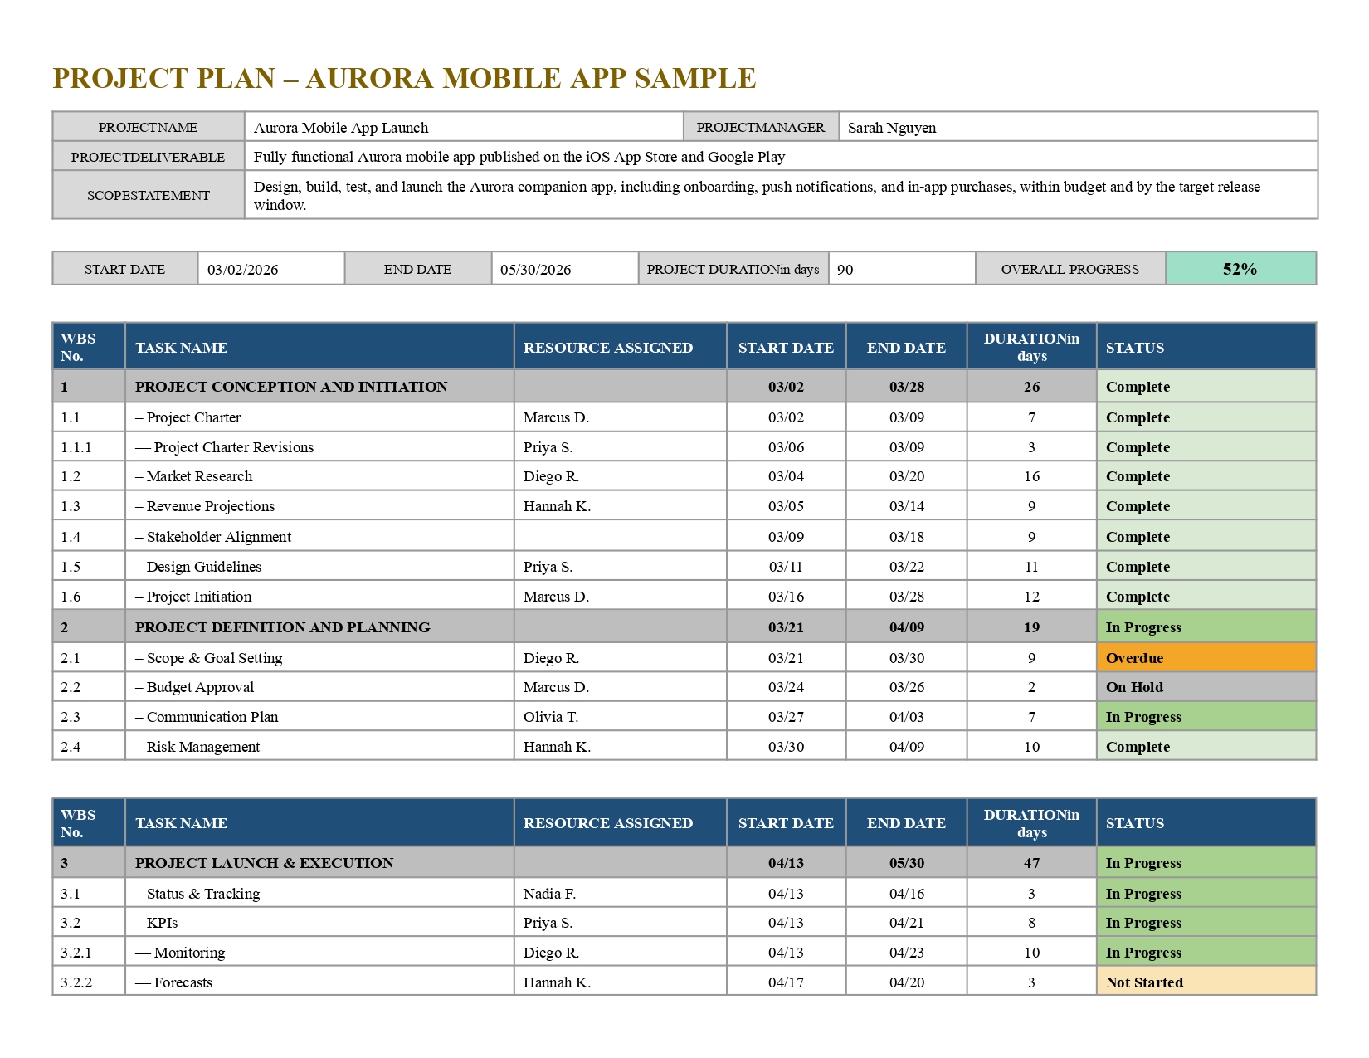Click the overall progress '52%' cell
The image size is (1369, 1058).
pyautogui.click(x=1240, y=268)
